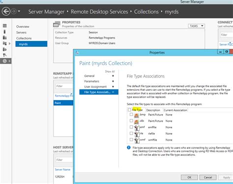233x184 pixels.
Task: Check the .wmf file type checkbox
Action: click(x=131, y=140)
